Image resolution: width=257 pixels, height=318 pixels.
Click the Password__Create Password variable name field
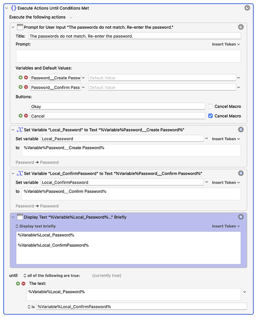pos(55,78)
